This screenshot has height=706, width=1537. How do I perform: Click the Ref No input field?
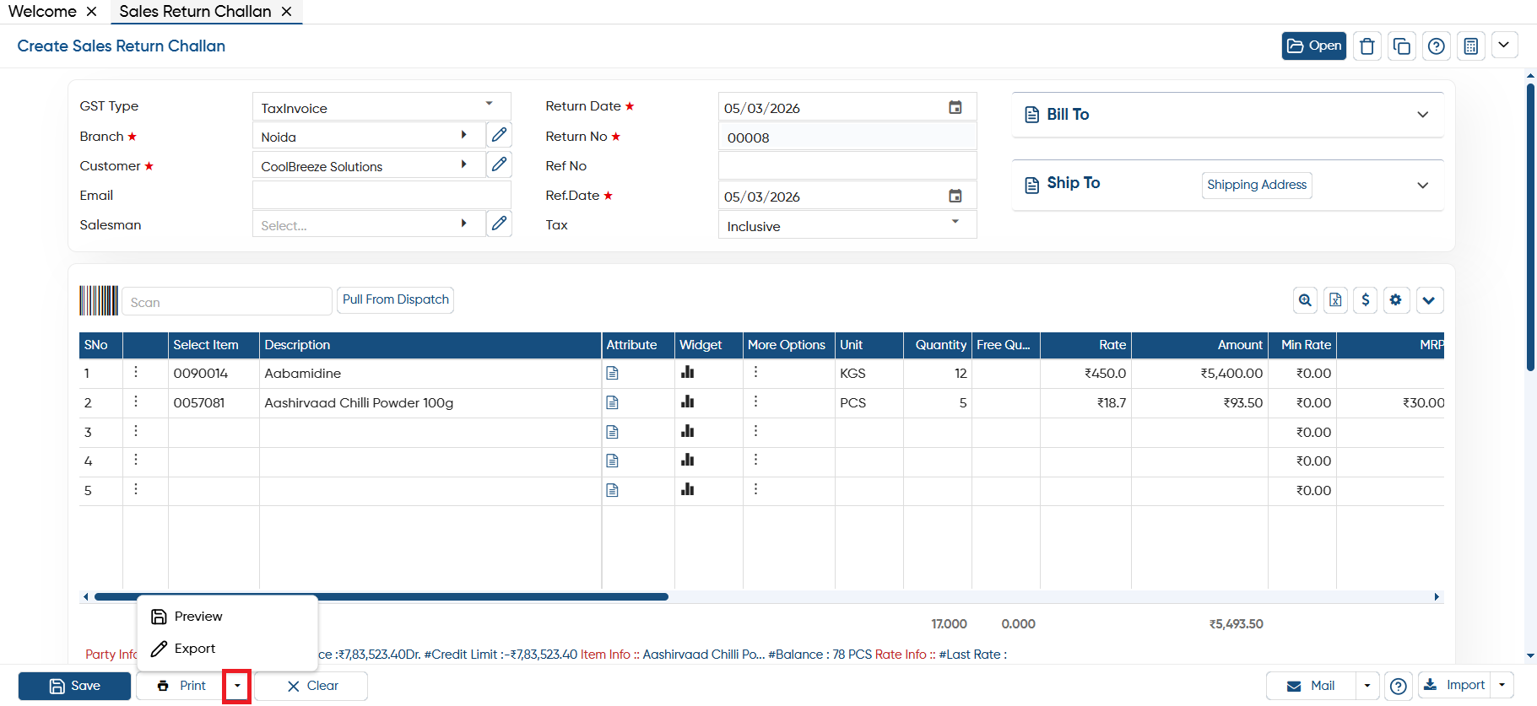point(847,166)
